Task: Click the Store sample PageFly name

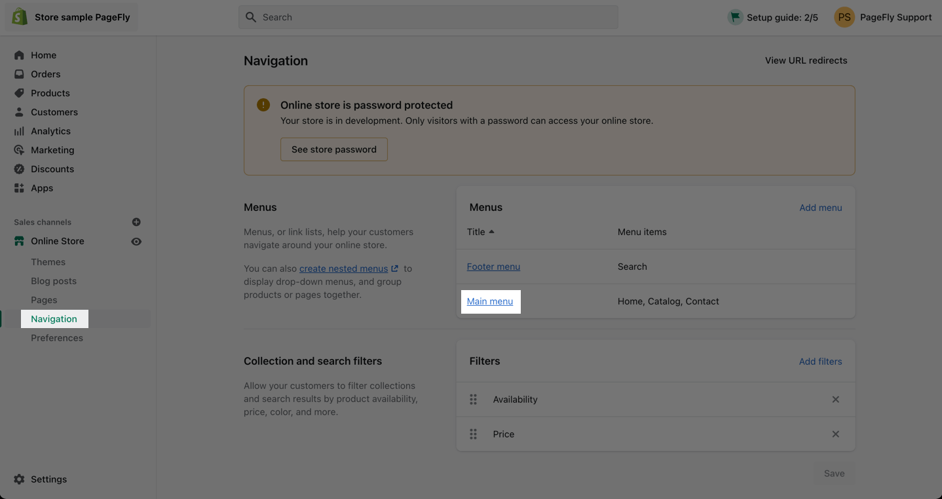Action: pos(83,17)
